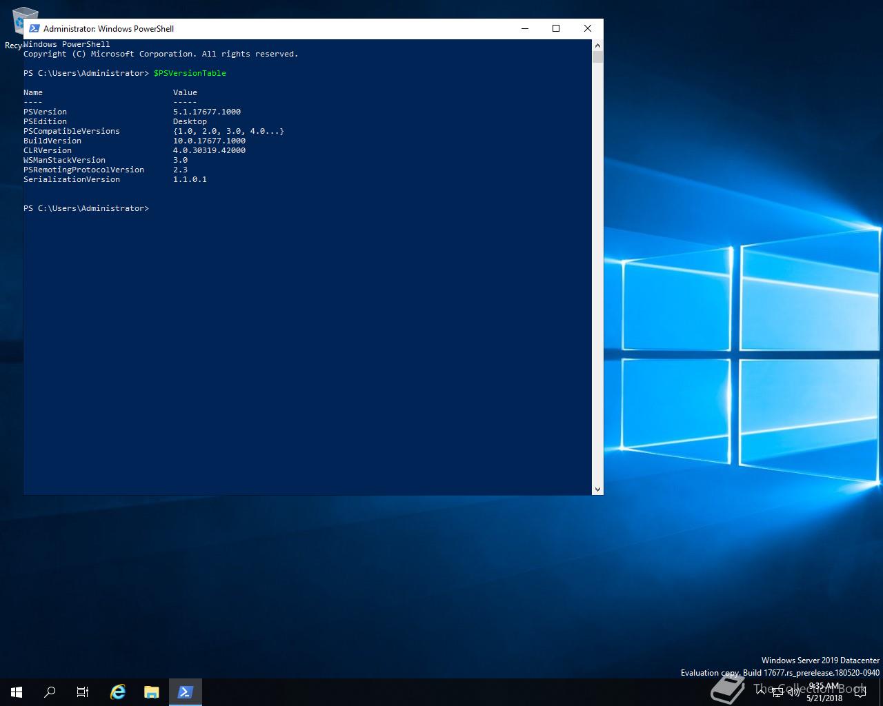Click the PSCompatibleVersions row name
This screenshot has width=883, height=706.
click(72, 131)
